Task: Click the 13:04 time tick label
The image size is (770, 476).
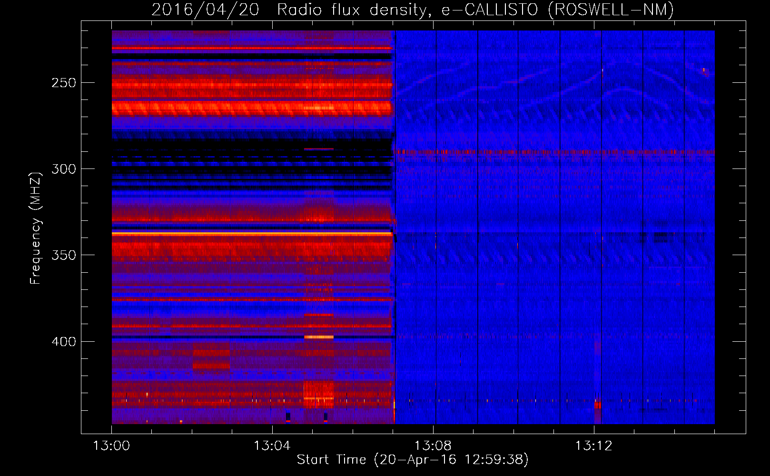Action: click(272, 446)
